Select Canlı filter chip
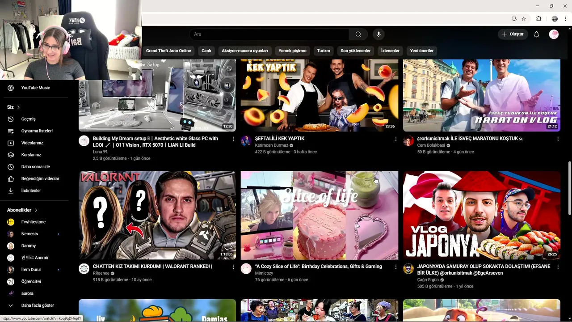The width and height of the screenshot is (572, 322). (206, 51)
